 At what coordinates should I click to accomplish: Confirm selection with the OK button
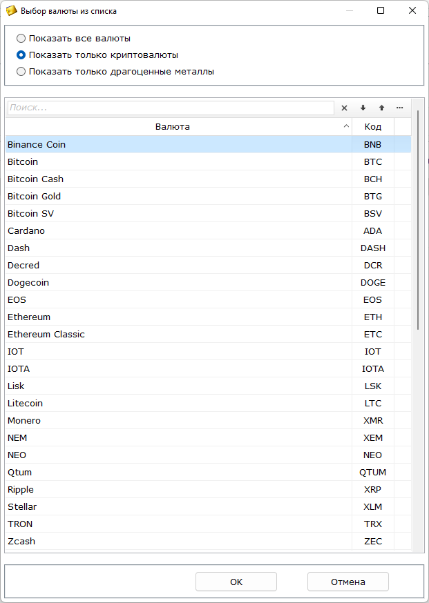236,582
